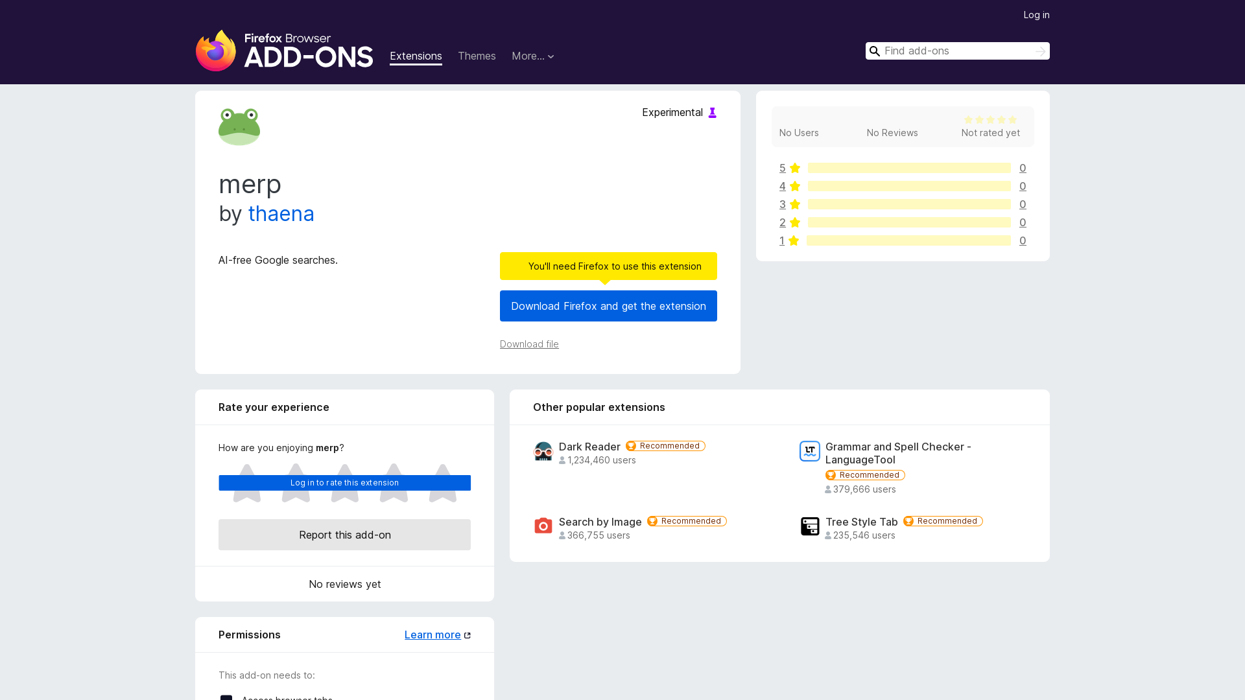
Task: Click the Dark Reader extension icon
Action: tap(543, 451)
